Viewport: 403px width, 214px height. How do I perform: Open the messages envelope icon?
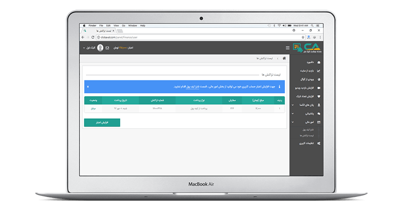[x=107, y=48]
